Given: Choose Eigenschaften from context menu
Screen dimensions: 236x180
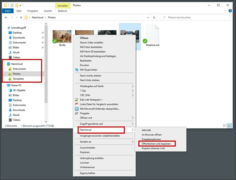Looking at the screenshot, I should click(87, 173).
